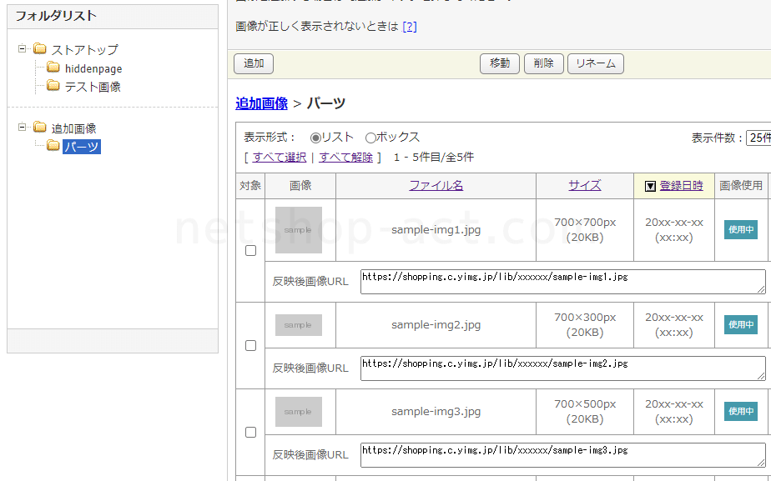Sort by サイズ column header

click(x=584, y=186)
